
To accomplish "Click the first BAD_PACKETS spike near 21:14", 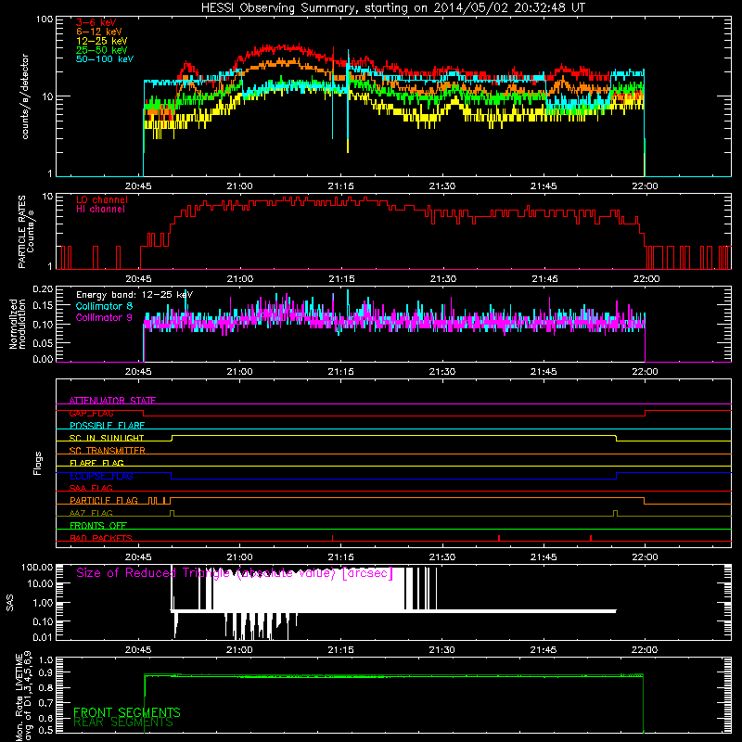I will tap(333, 538).
